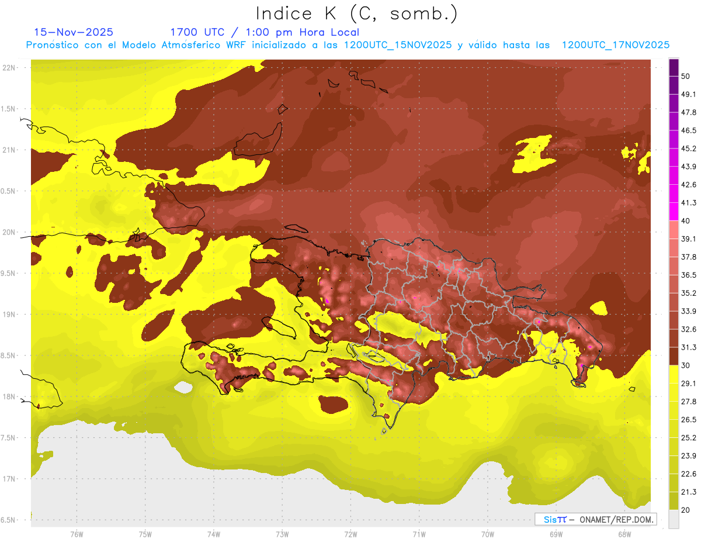Click the "1.5N" latitude label

(9, 109)
